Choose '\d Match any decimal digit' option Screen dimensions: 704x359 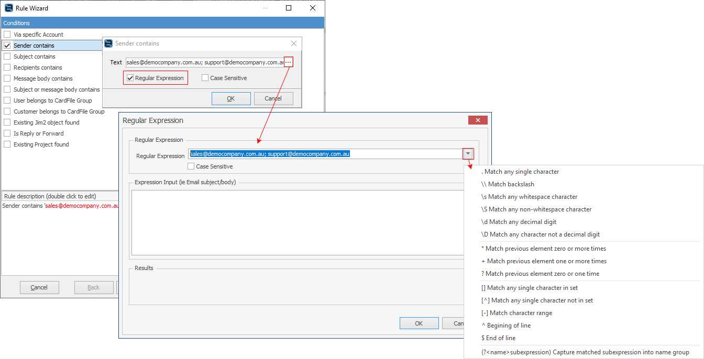pos(519,222)
